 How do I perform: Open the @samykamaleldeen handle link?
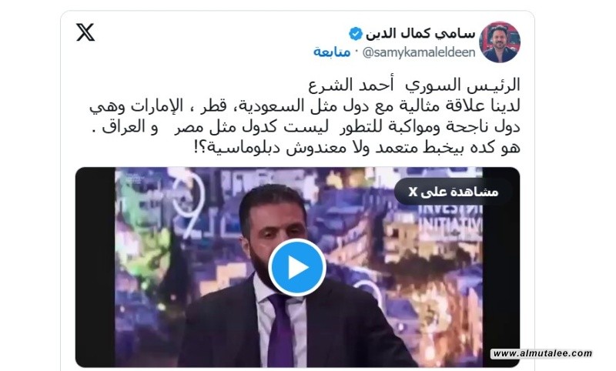point(418,52)
